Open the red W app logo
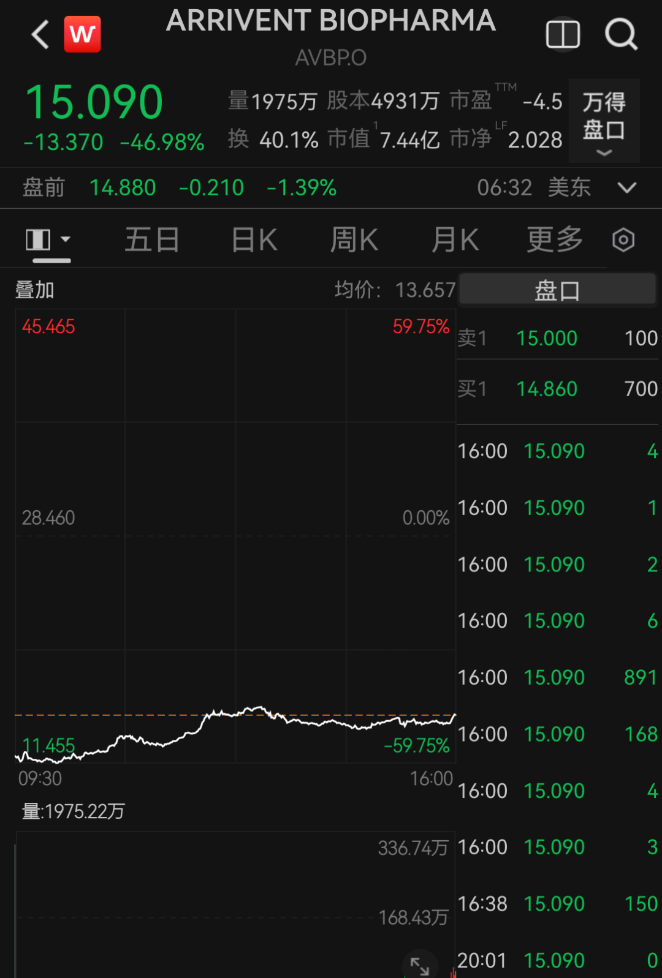 pyautogui.click(x=82, y=34)
